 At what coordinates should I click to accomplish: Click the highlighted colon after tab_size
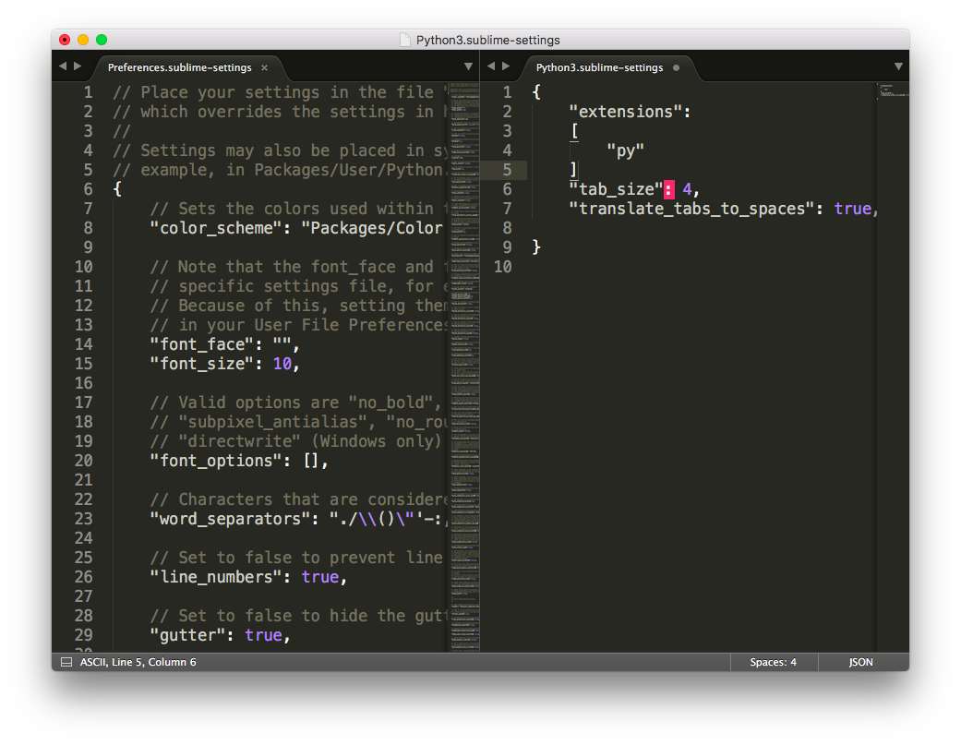[x=669, y=189]
